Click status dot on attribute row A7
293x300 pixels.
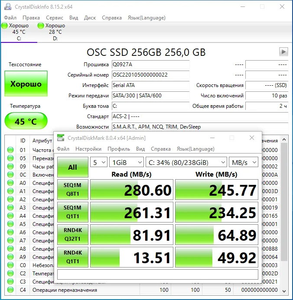point(10,240)
